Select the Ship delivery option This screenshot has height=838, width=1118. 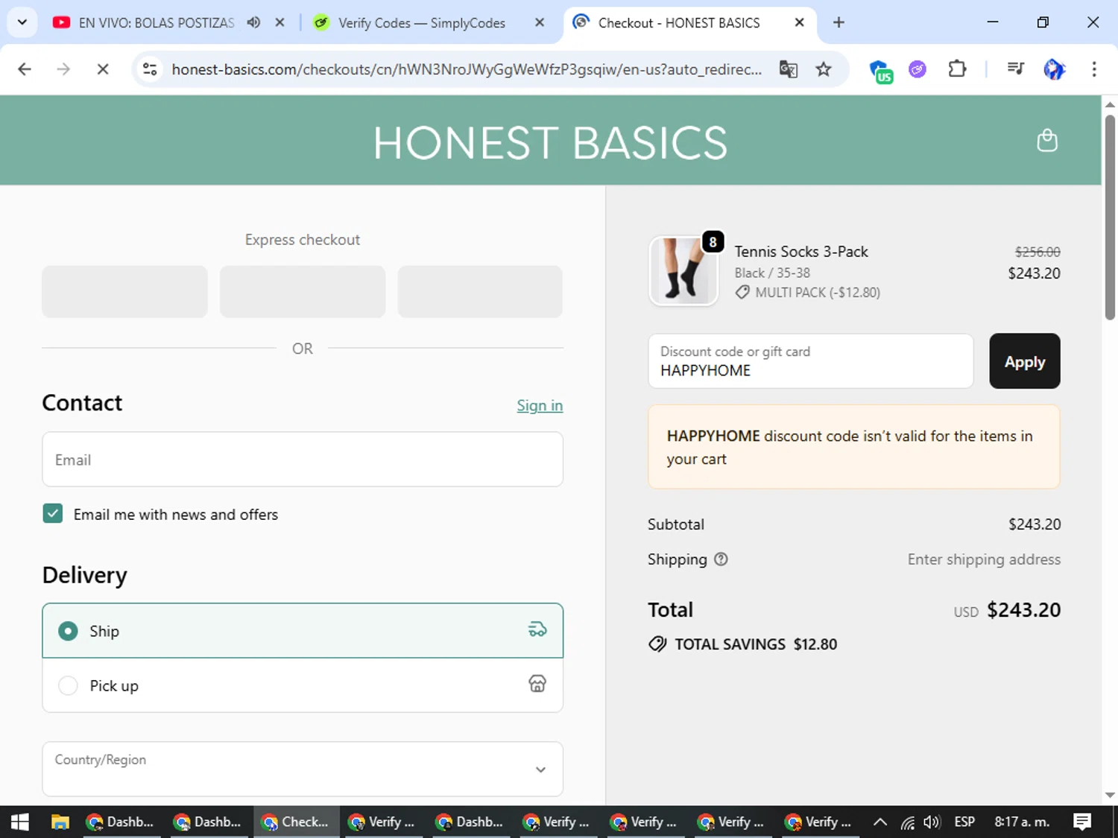click(303, 630)
